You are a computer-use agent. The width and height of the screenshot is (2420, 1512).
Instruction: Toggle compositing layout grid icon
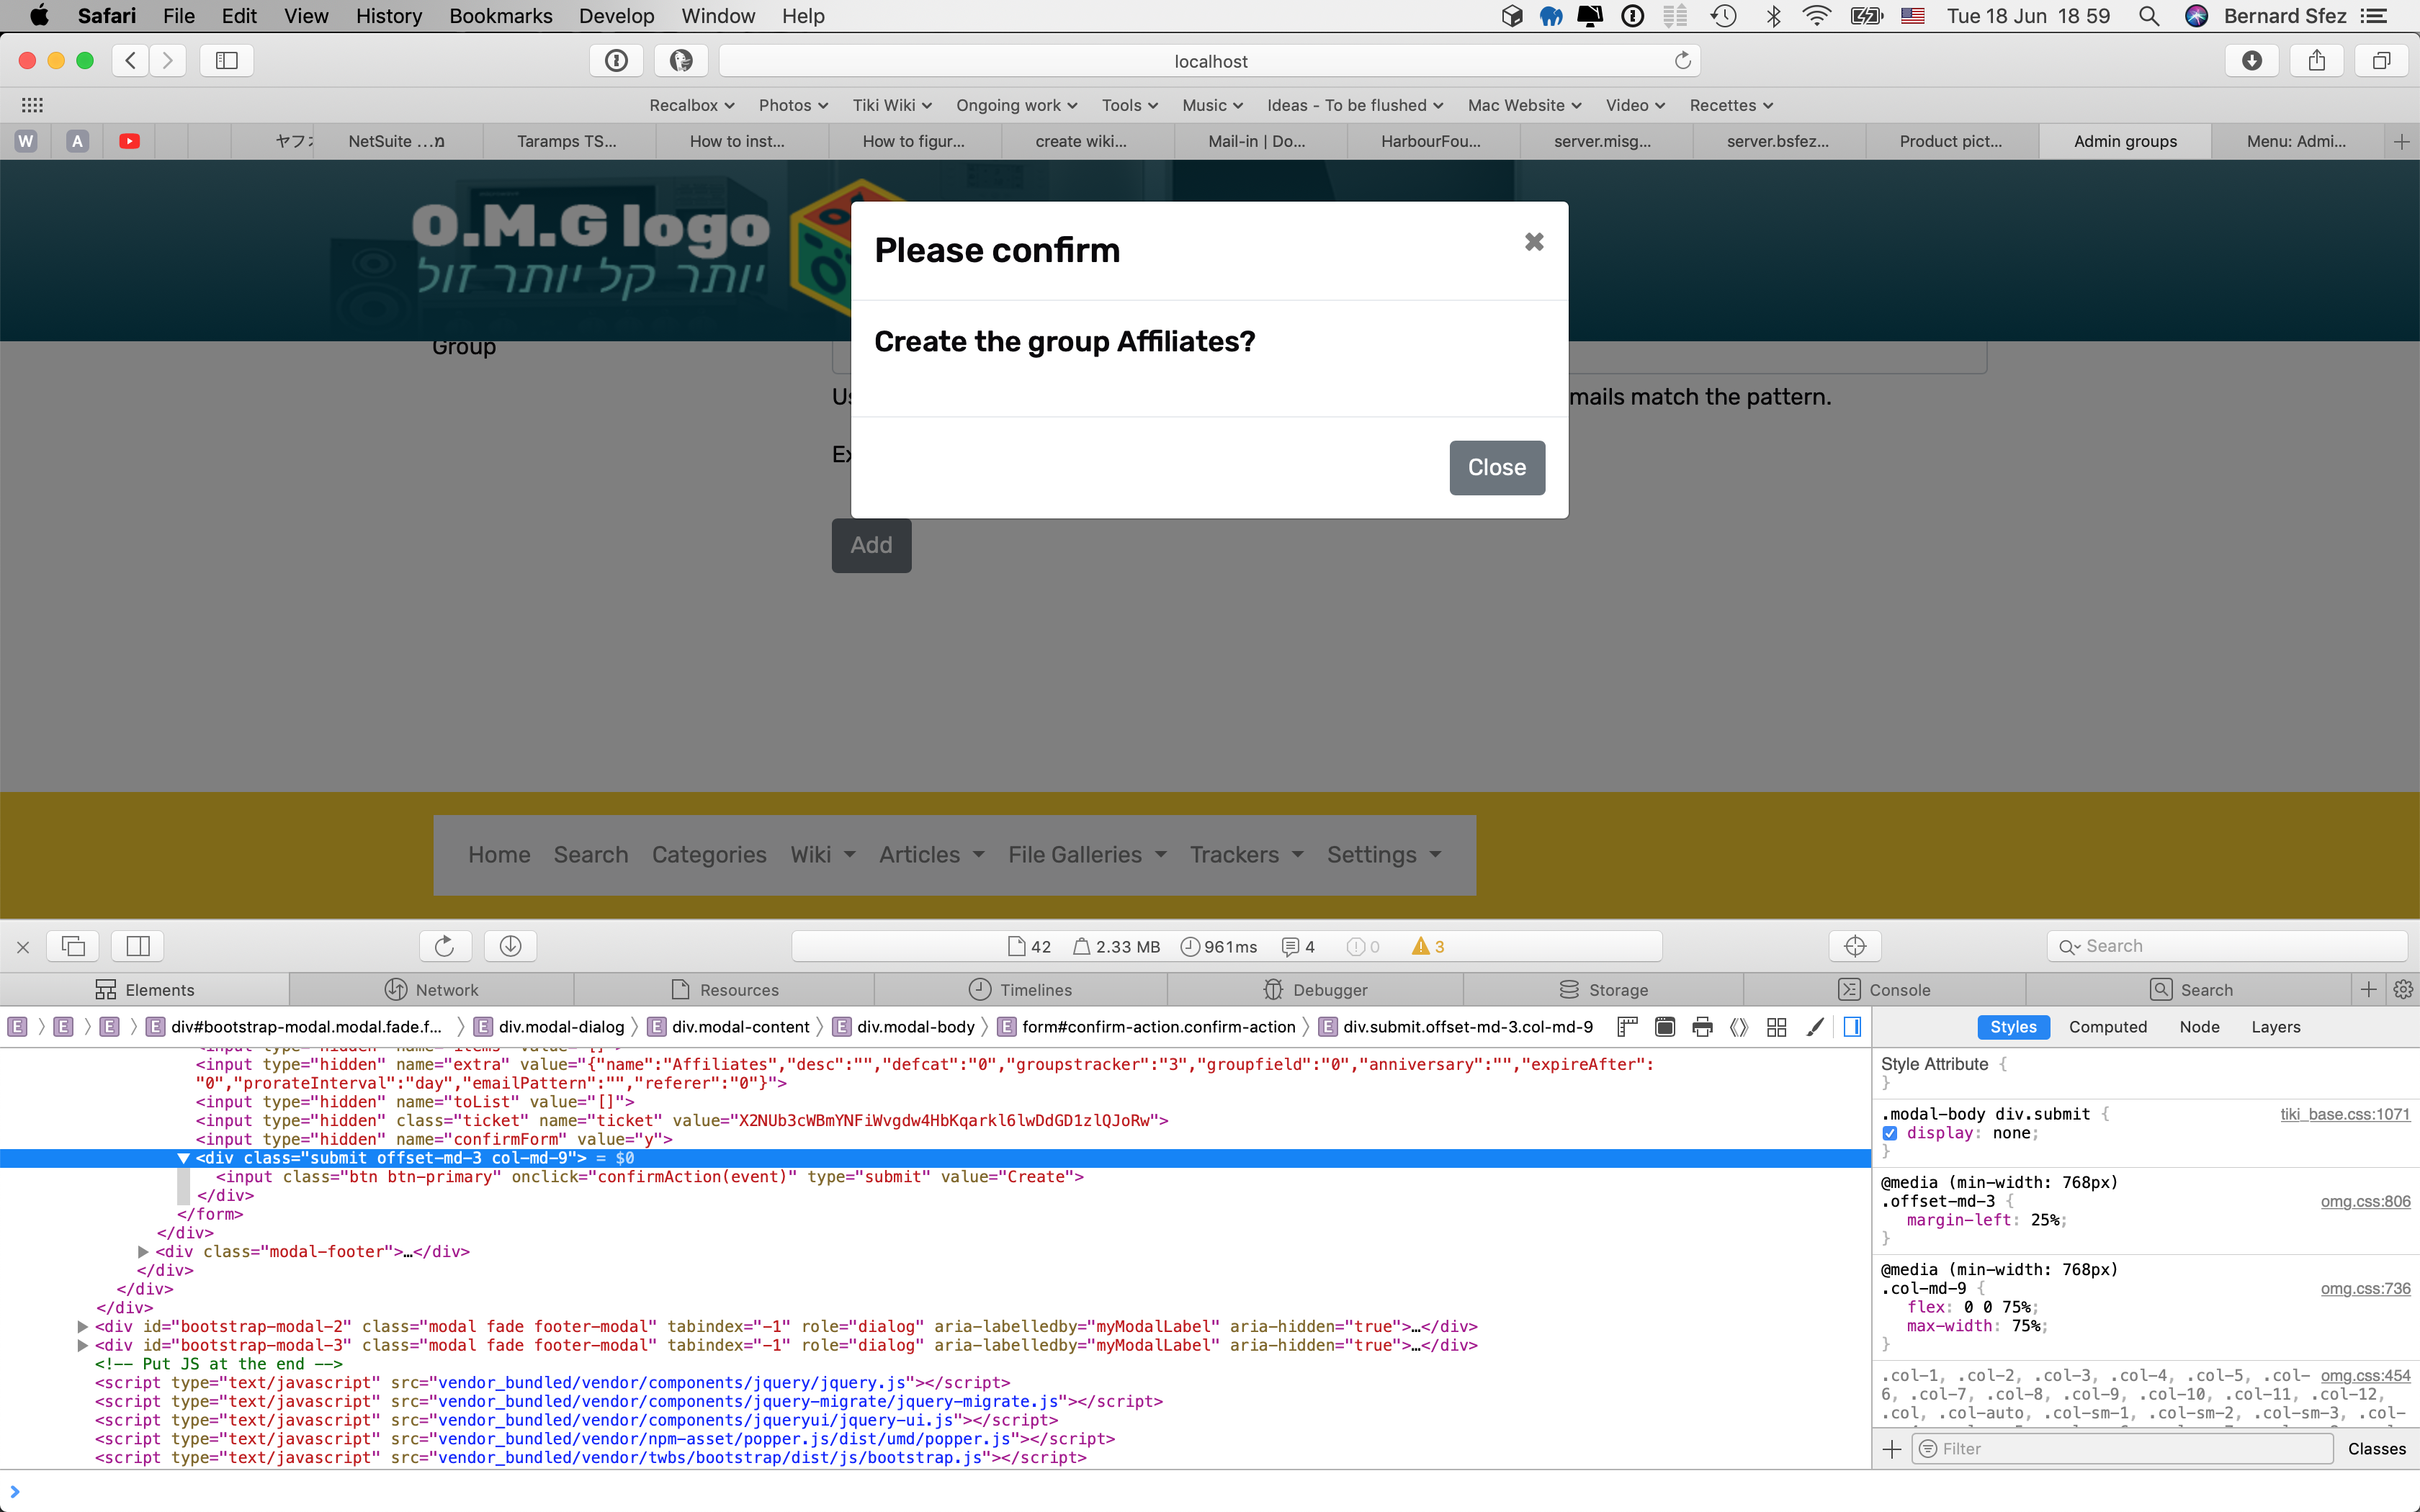[1777, 1027]
